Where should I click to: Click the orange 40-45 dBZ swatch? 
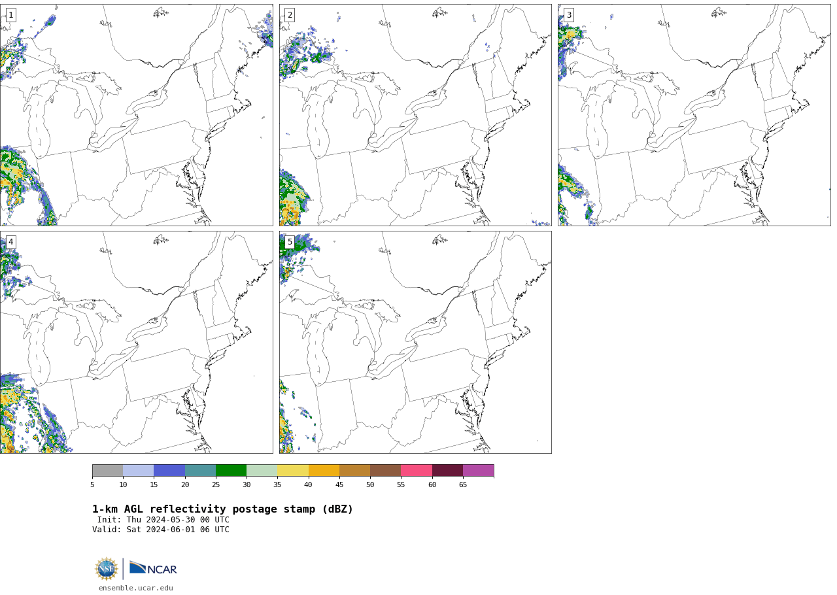tap(324, 471)
